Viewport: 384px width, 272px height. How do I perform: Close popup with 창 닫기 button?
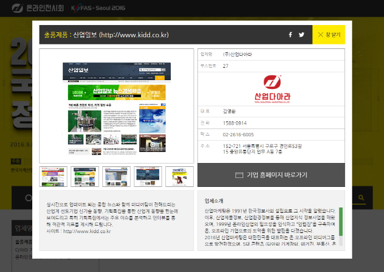coord(329,34)
